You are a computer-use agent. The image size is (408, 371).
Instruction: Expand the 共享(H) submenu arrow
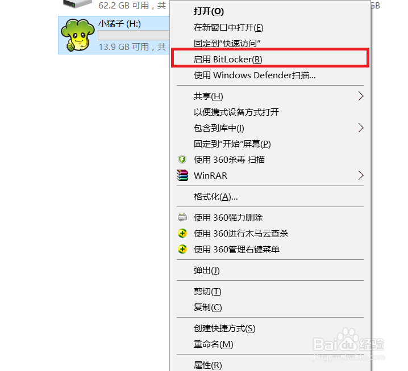(361, 96)
